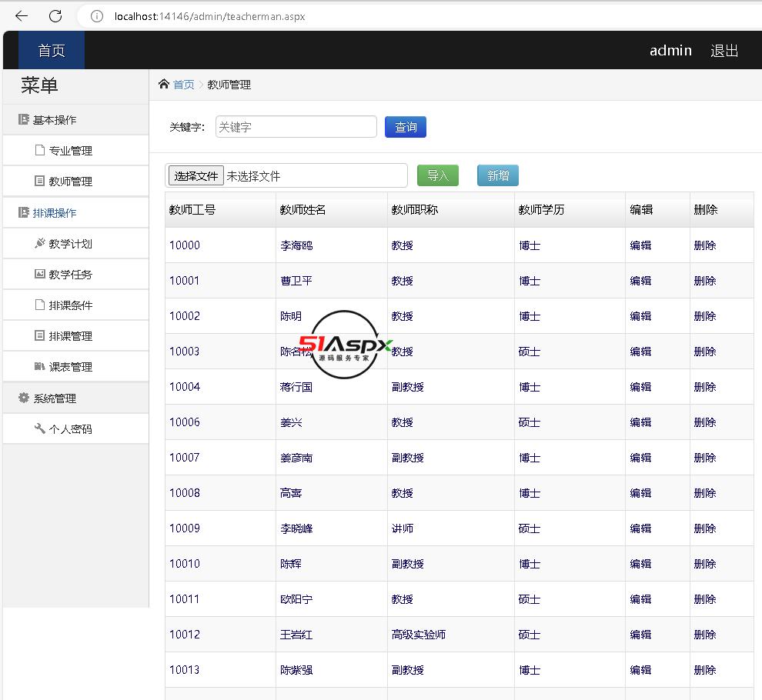This screenshot has height=700, width=762.
Task: Select 专业管理 in the sidebar
Action: click(x=70, y=151)
